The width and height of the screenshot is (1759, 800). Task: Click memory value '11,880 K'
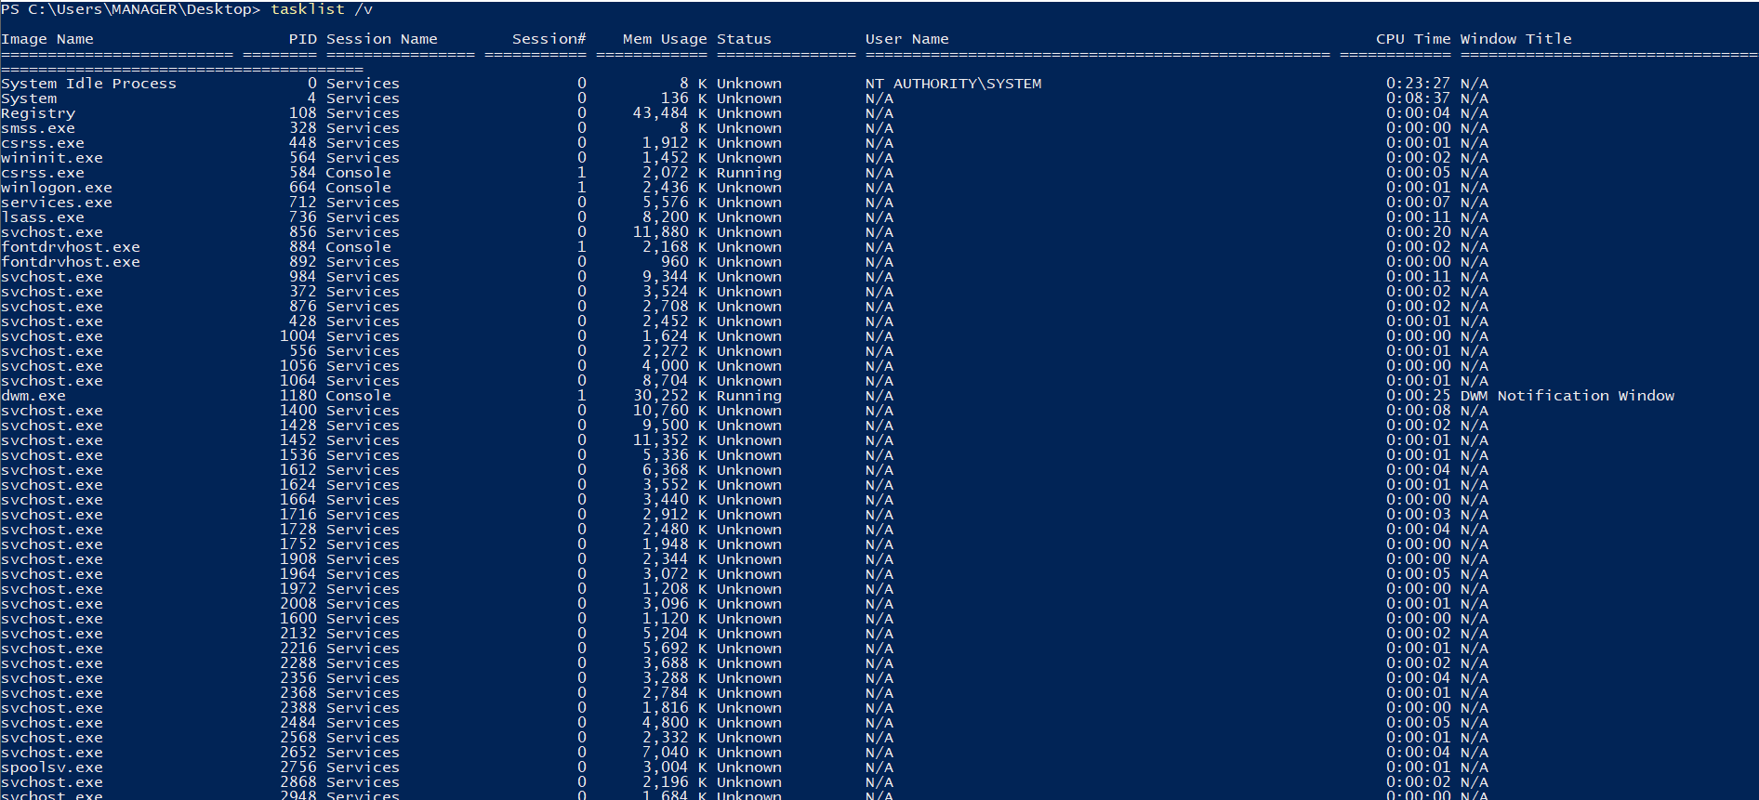[670, 232]
